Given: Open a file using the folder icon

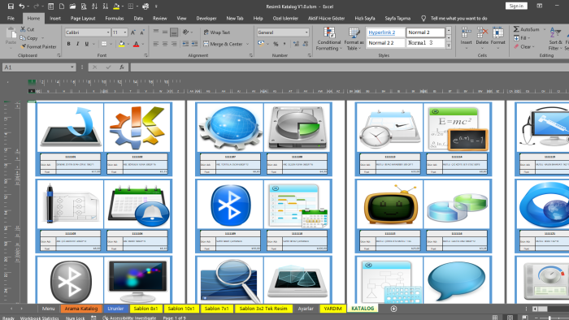Looking at the screenshot, I should 72,6.
